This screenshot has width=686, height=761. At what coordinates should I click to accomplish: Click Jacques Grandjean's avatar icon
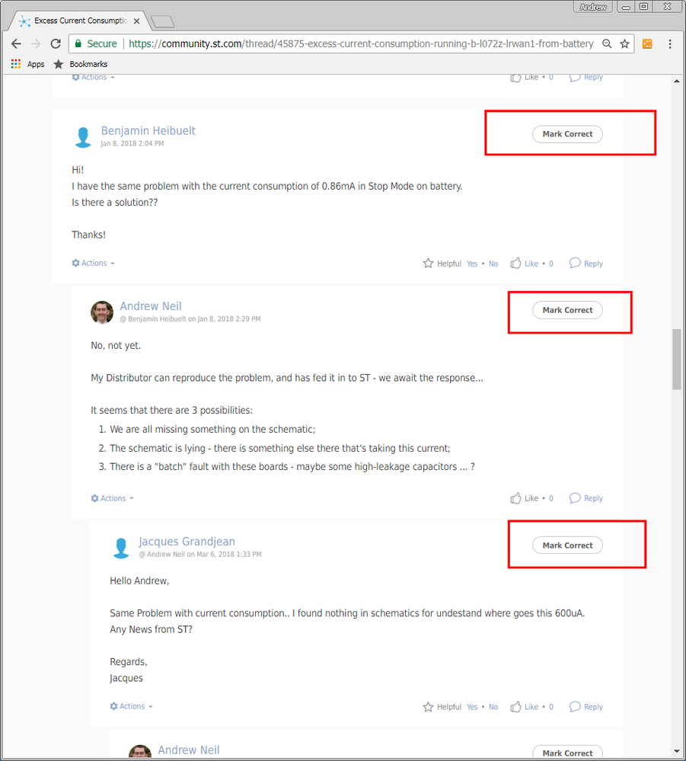[x=121, y=548]
